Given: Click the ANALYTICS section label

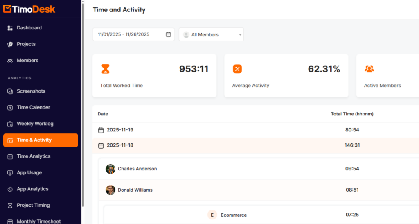Looking at the screenshot, I should (20, 78).
